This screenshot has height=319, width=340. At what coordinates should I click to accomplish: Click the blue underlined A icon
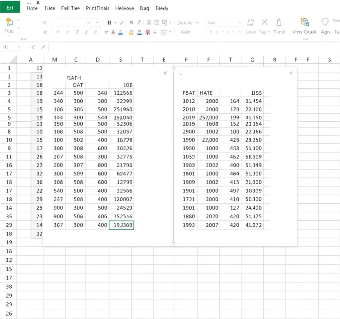pyautogui.click(x=121, y=32)
